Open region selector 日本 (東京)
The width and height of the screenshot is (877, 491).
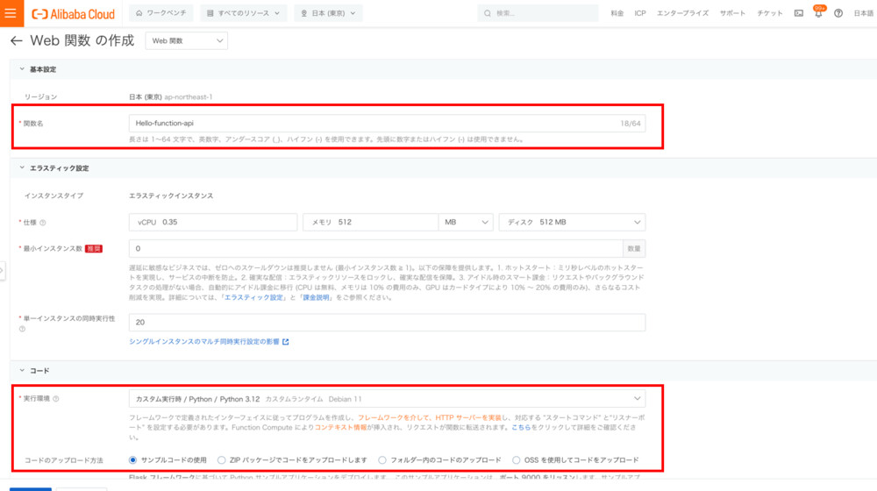point(328,13)
